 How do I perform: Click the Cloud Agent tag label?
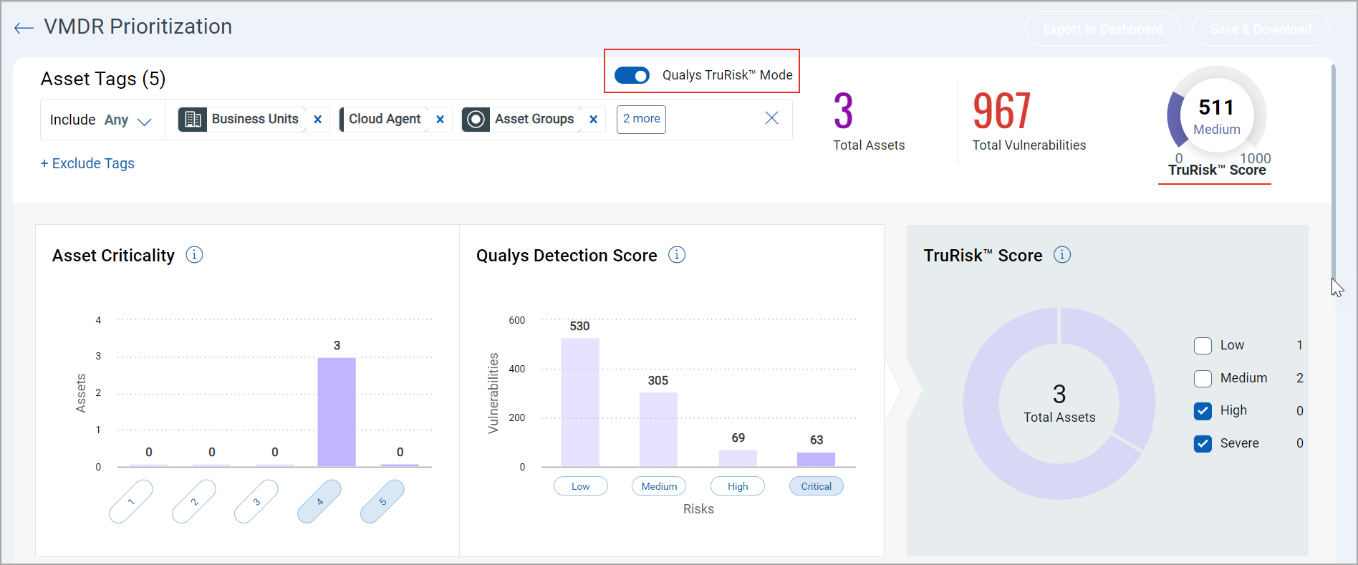(385, 119)
